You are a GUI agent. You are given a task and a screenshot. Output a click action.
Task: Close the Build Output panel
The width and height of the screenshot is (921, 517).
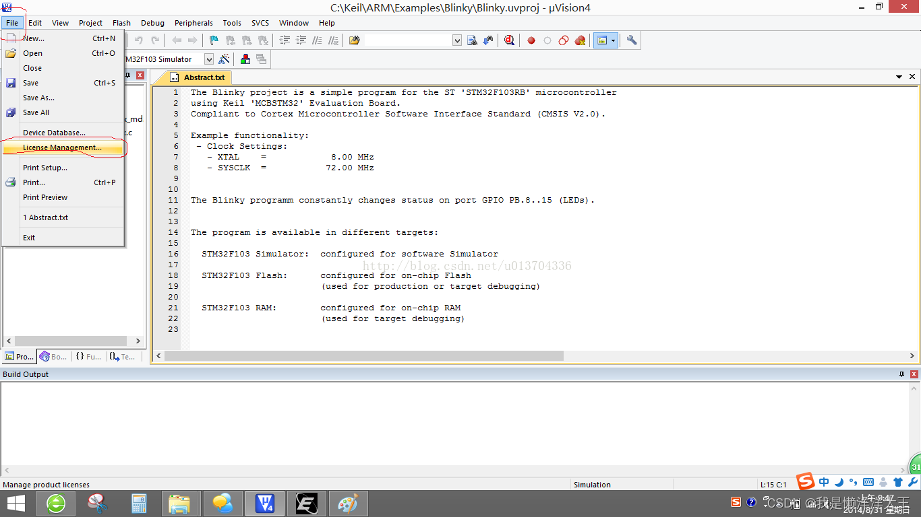(x=914, y=374)
